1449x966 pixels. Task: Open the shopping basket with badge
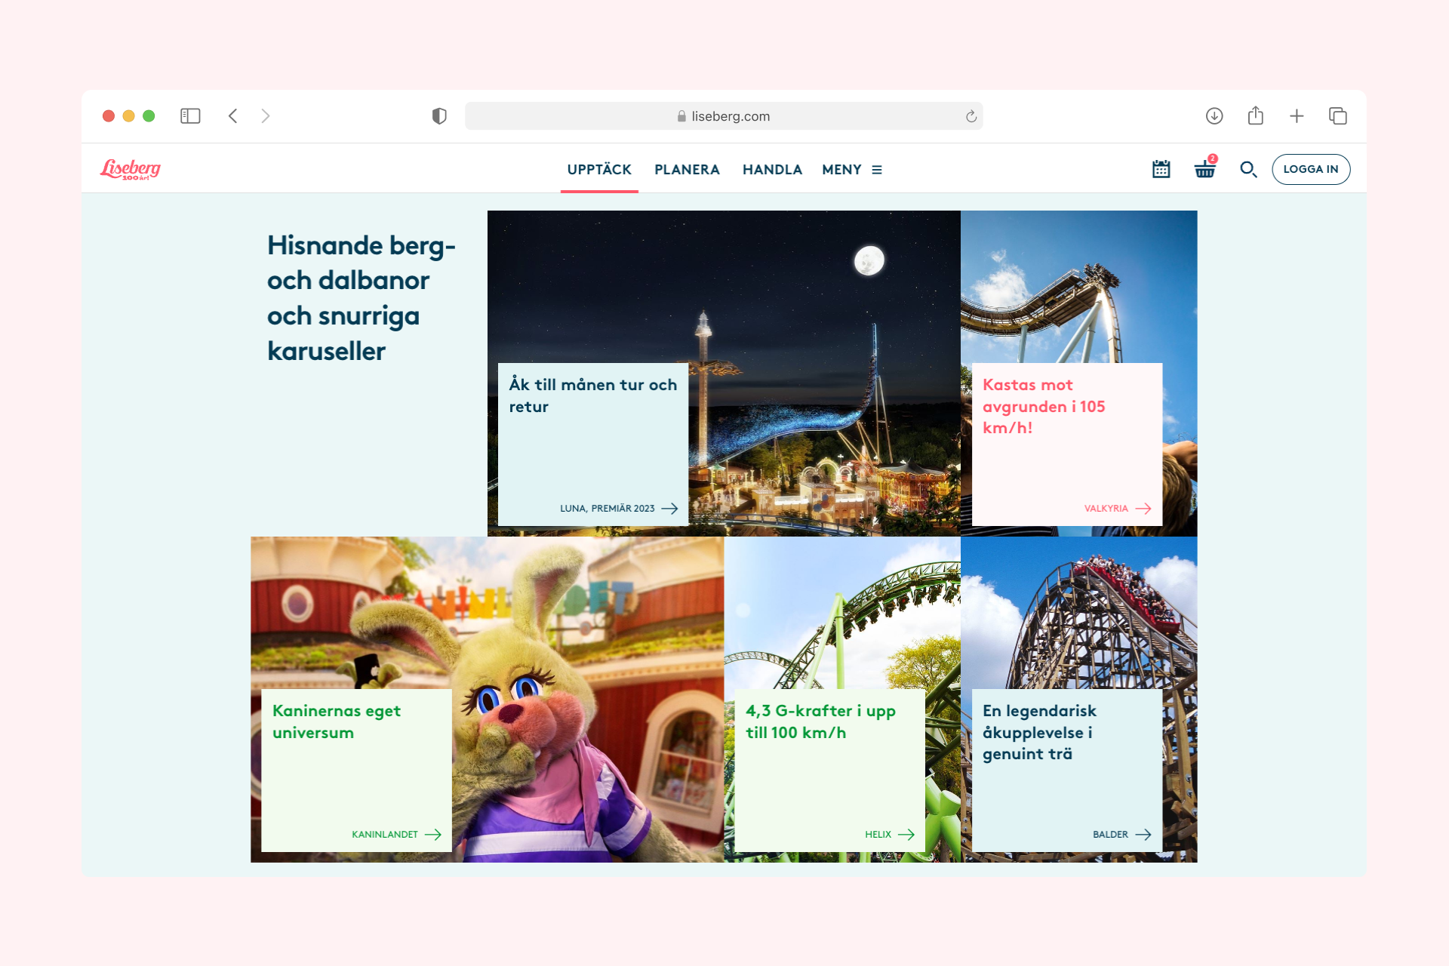(1205, 169)
